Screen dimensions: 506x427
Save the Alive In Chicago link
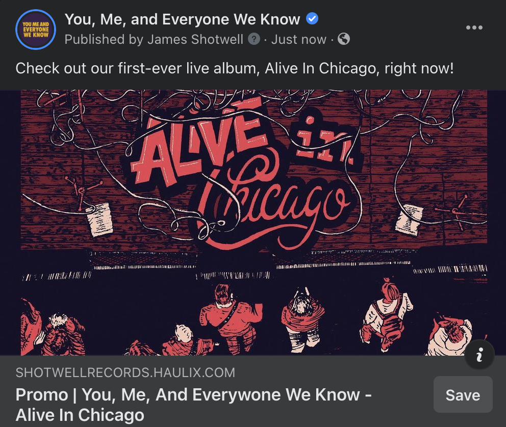(x=463, y=394)
